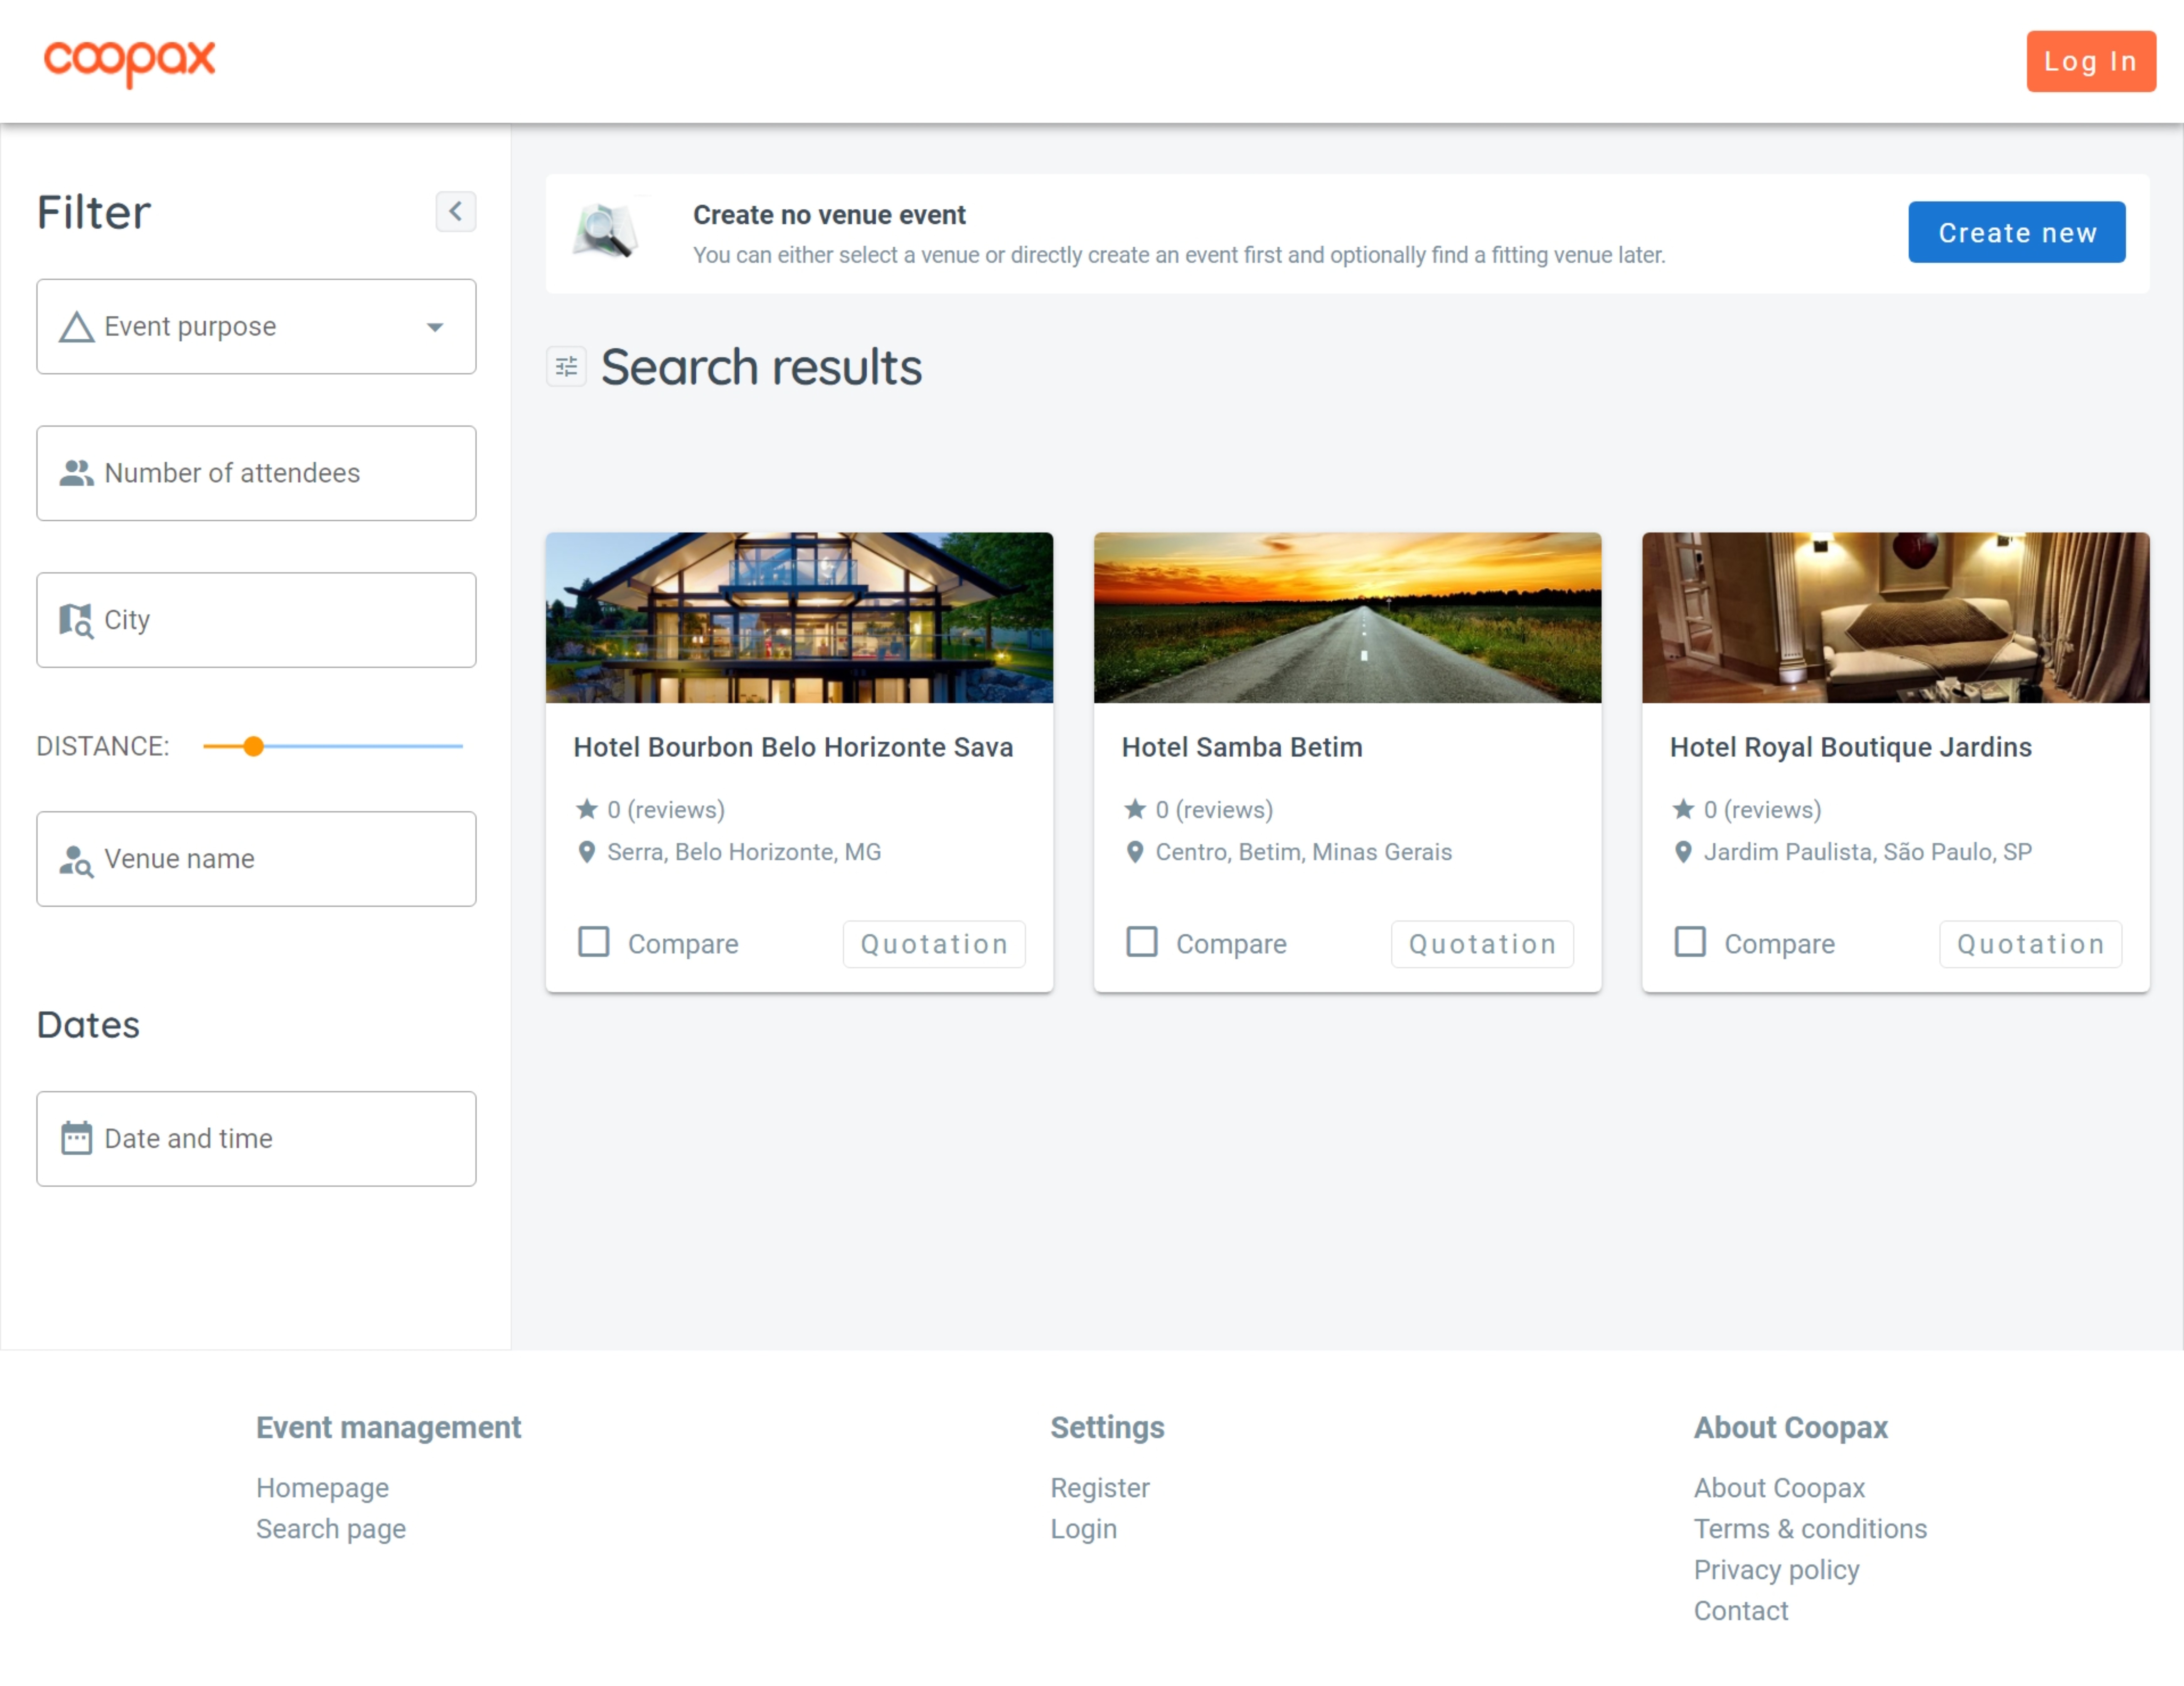Collapse the Filter panel with the chevron

pyautogui.click(x=456, y=211)
